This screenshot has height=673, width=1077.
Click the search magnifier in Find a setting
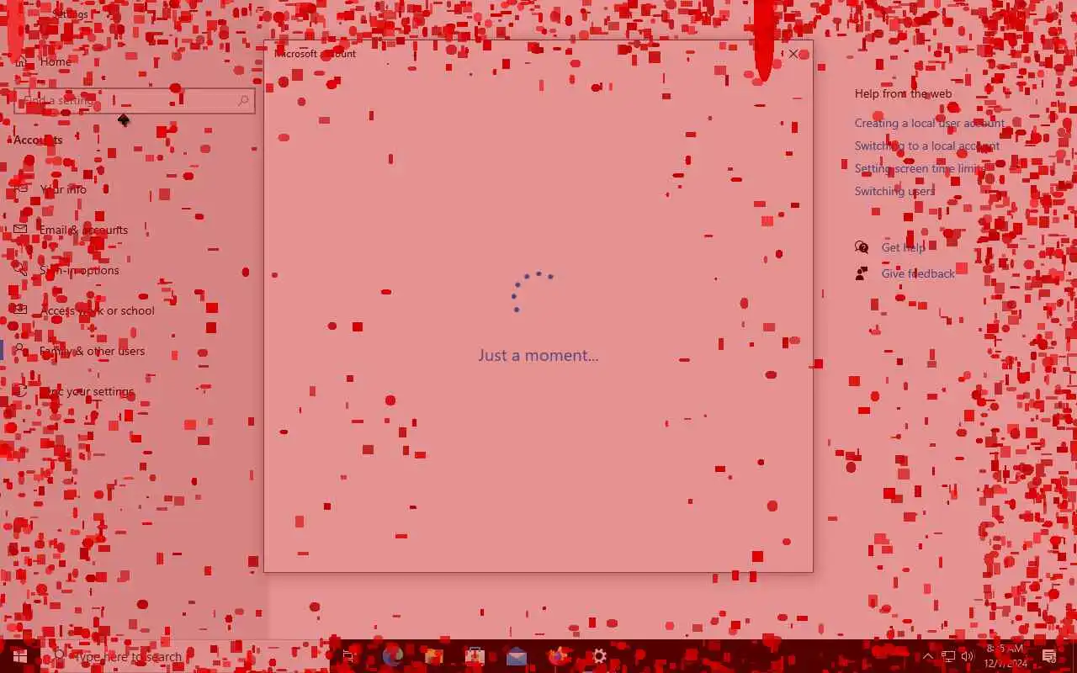pyautogui.click(x=243, y=100)
